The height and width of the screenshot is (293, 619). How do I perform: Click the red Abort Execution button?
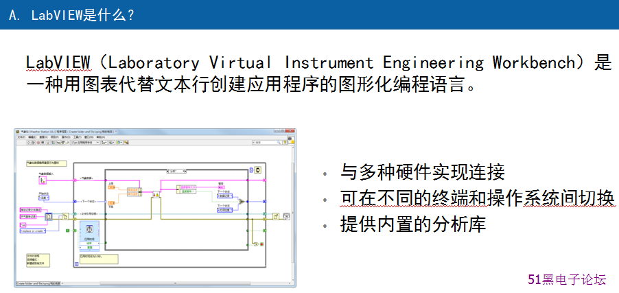coord(38,143)
